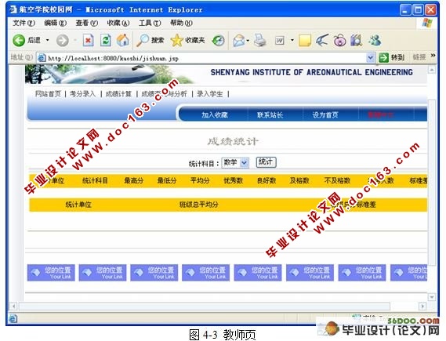Open the 网站首页 link
The width and height of the screenshot is (446, 341).
click(x=48, y=94)
